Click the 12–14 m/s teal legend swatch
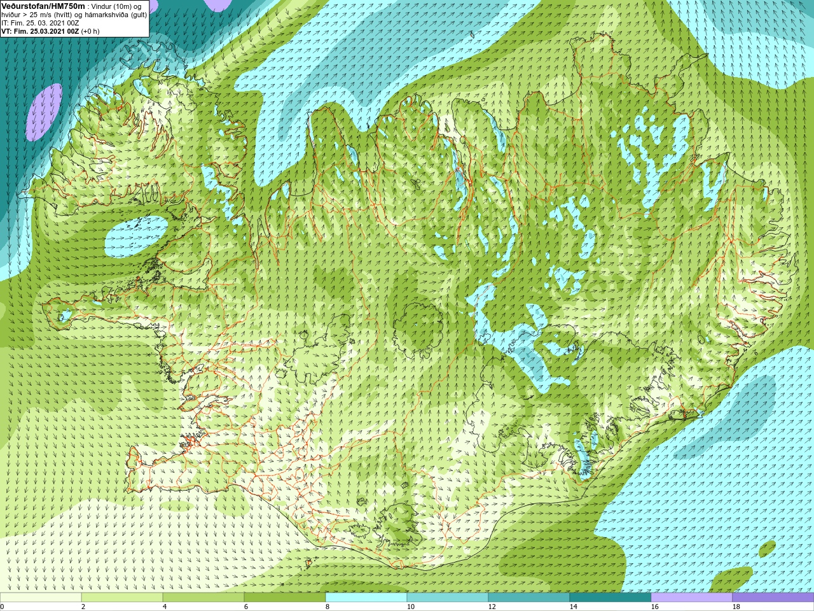 pyautogui.click(x=529, y=598)
